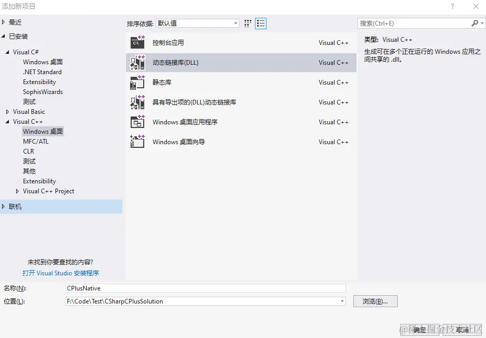Click the 动态链接库(DLL) template icon
The width and height of the screenshot is (486, 338).
(x=137, y=62)
